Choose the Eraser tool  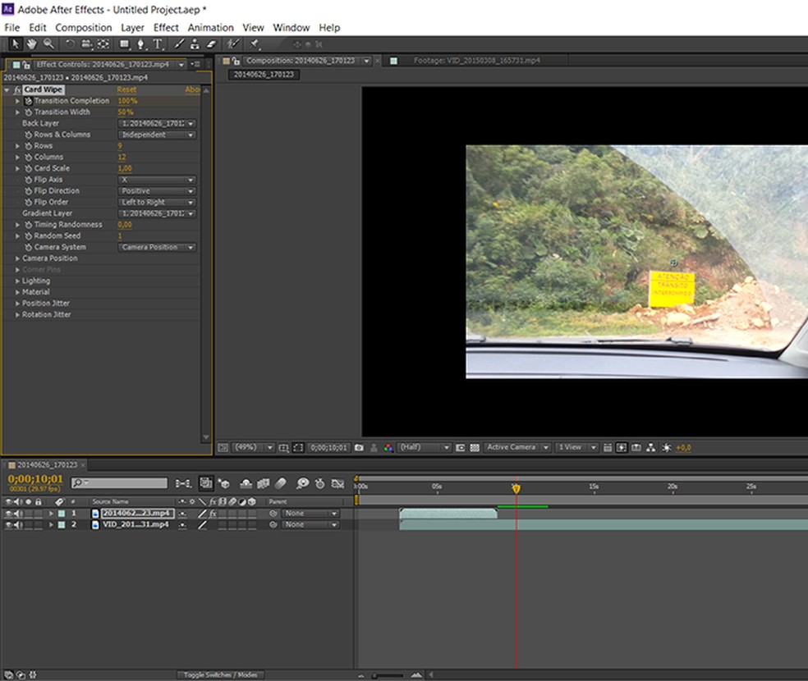pyautogui.click(x=211, y=44)
